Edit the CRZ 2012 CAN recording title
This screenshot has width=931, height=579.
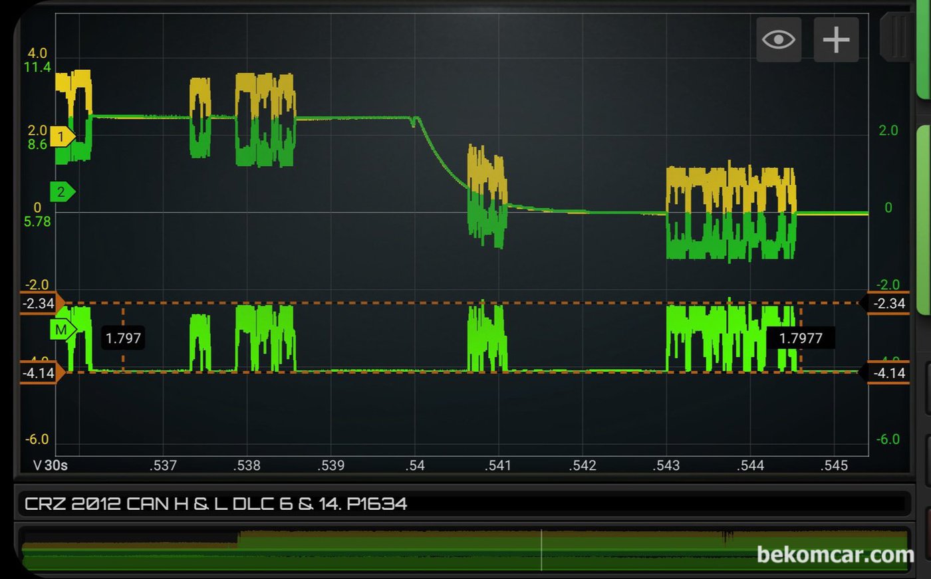216,504
